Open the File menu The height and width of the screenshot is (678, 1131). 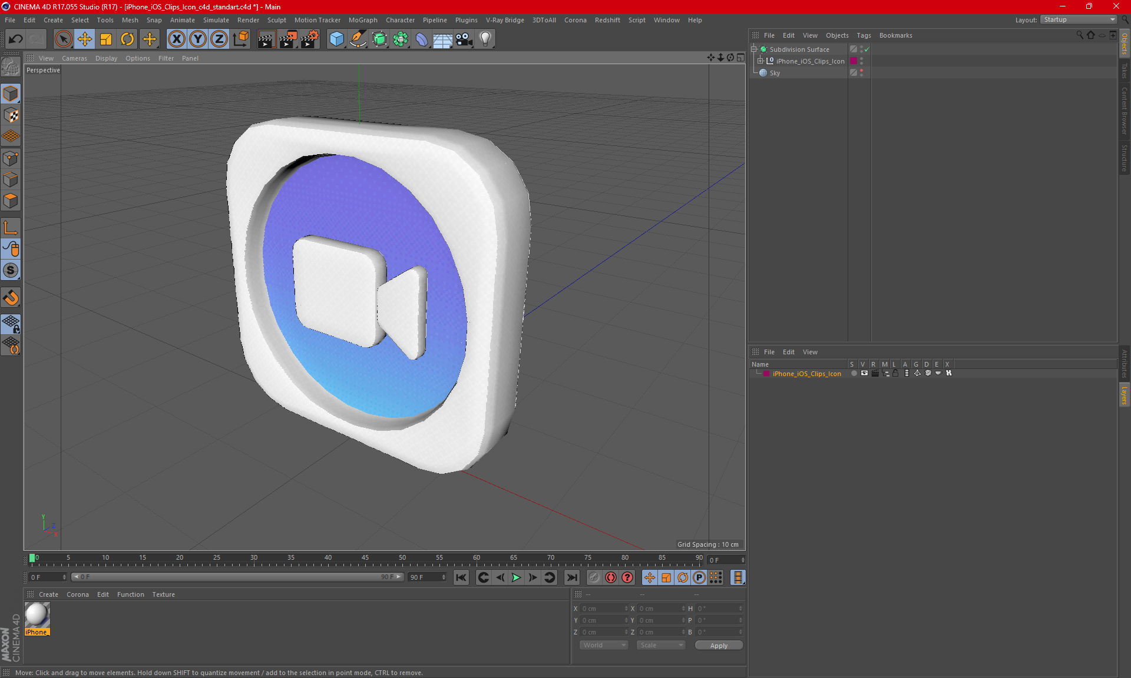click(x=10, y=20)
